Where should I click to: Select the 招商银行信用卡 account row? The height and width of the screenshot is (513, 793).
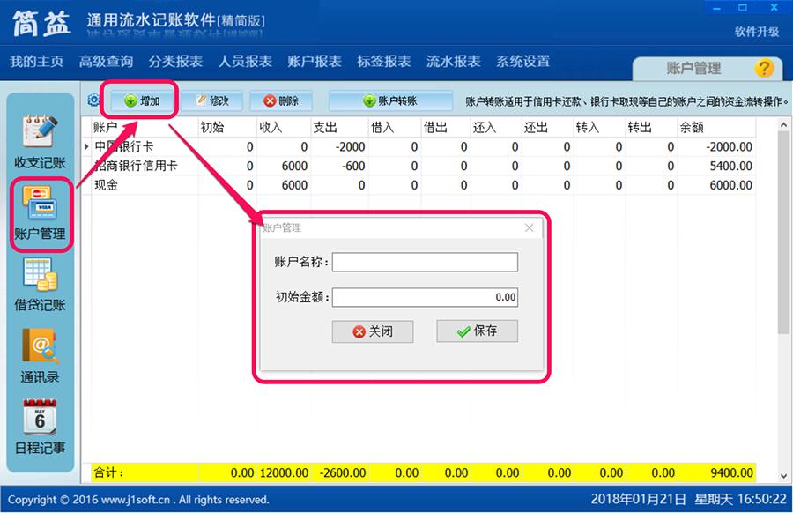tap(419, 166)
